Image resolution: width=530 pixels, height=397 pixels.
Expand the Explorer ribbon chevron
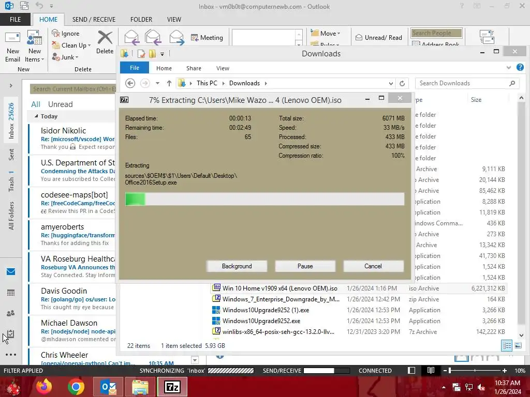point(508,68)
